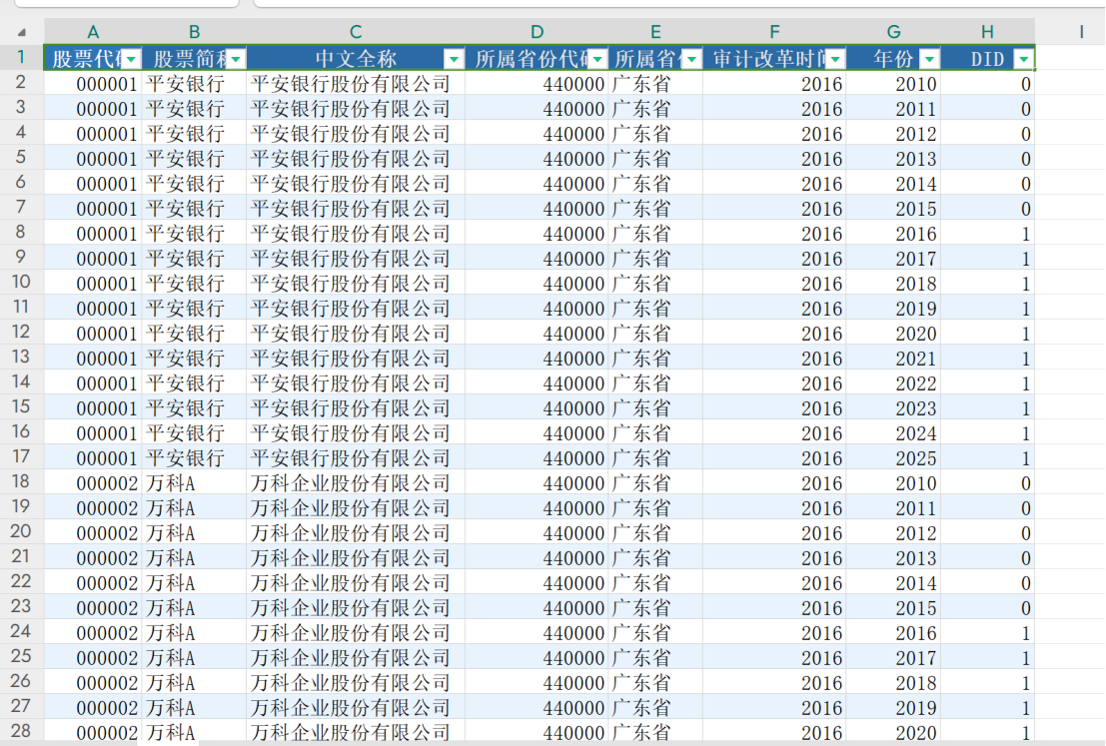Click cell C22 万科企业股份有限公司
Image resolution: width=1106 pixels, height=746 pixels.
[356, 583]
